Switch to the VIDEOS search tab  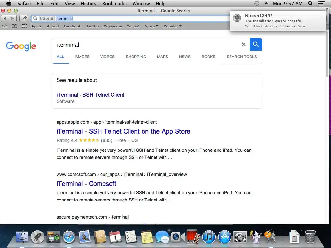107,57
